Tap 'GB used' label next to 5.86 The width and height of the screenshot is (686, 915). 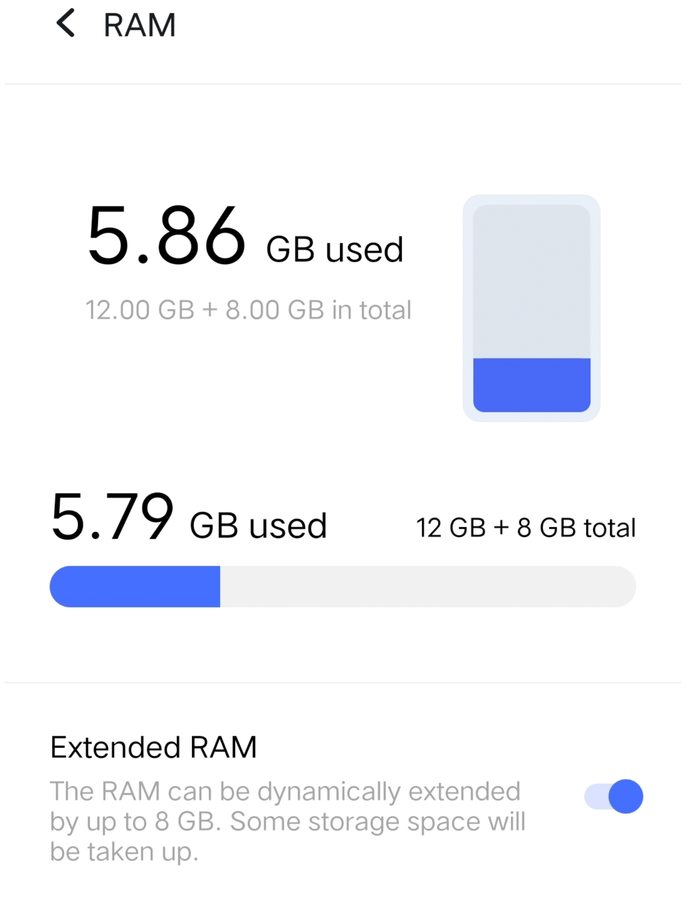(334, 250)
